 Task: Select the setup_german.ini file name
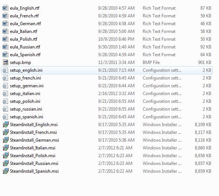[x=27, y=86]
